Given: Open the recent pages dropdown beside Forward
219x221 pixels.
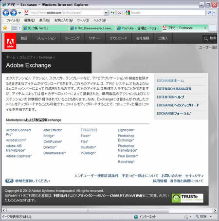Looking at the screenshot, I should point(19,13).
